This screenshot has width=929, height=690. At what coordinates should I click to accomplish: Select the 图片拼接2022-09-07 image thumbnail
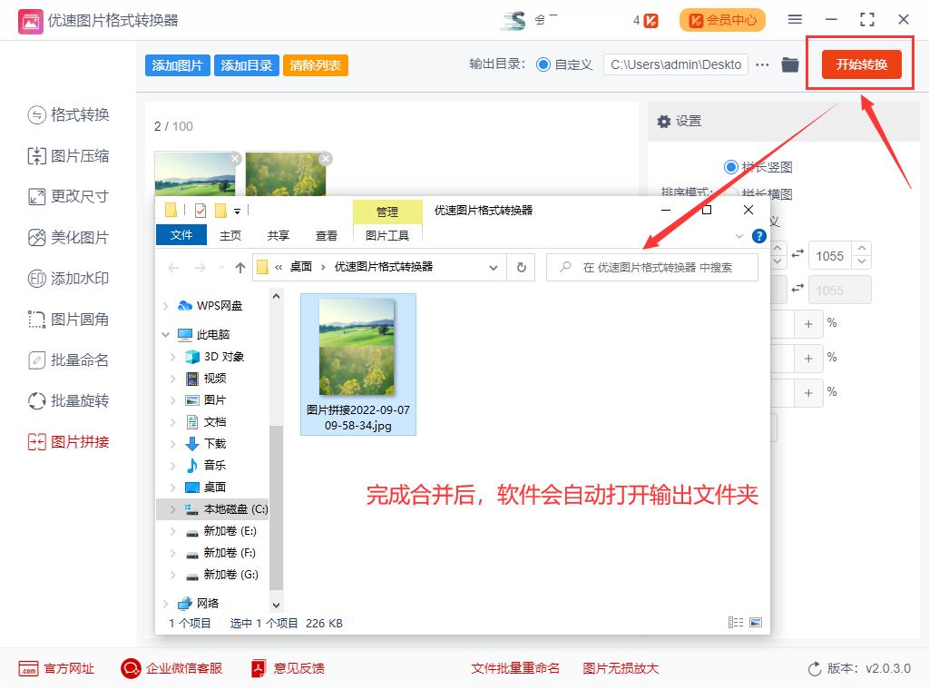click(357, 346)
